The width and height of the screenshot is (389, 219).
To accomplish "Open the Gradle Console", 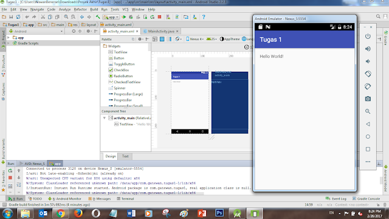I will (366, 199).
